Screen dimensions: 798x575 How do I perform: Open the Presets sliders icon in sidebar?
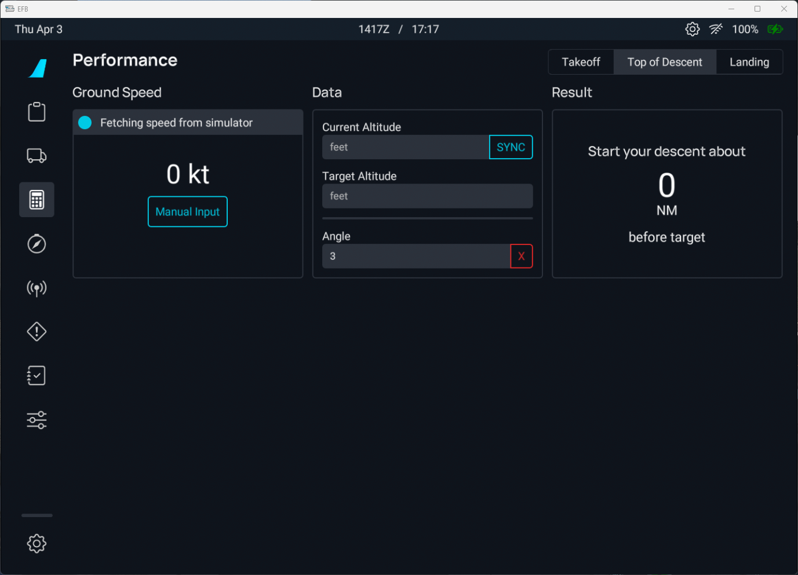click(x=37, y=420)
